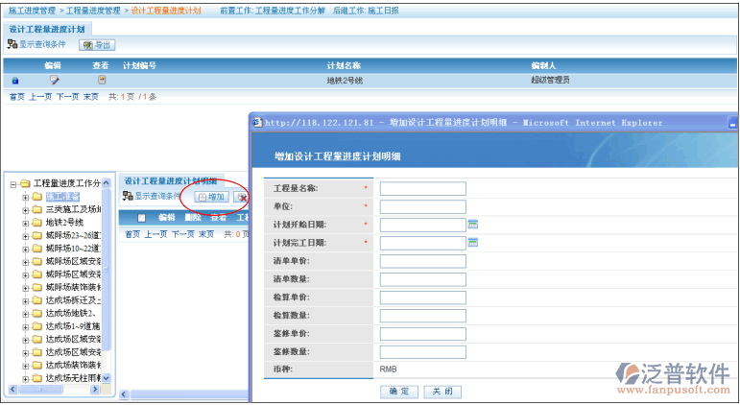The height and width of the screenshot is (405, 740).
Task: Select the 设计工程量进度计划明细 tab
Action: click(x=170, y=180)
